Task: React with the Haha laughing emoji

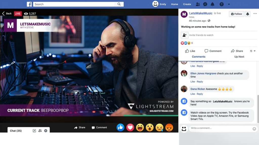Action: tap(140, 128)
